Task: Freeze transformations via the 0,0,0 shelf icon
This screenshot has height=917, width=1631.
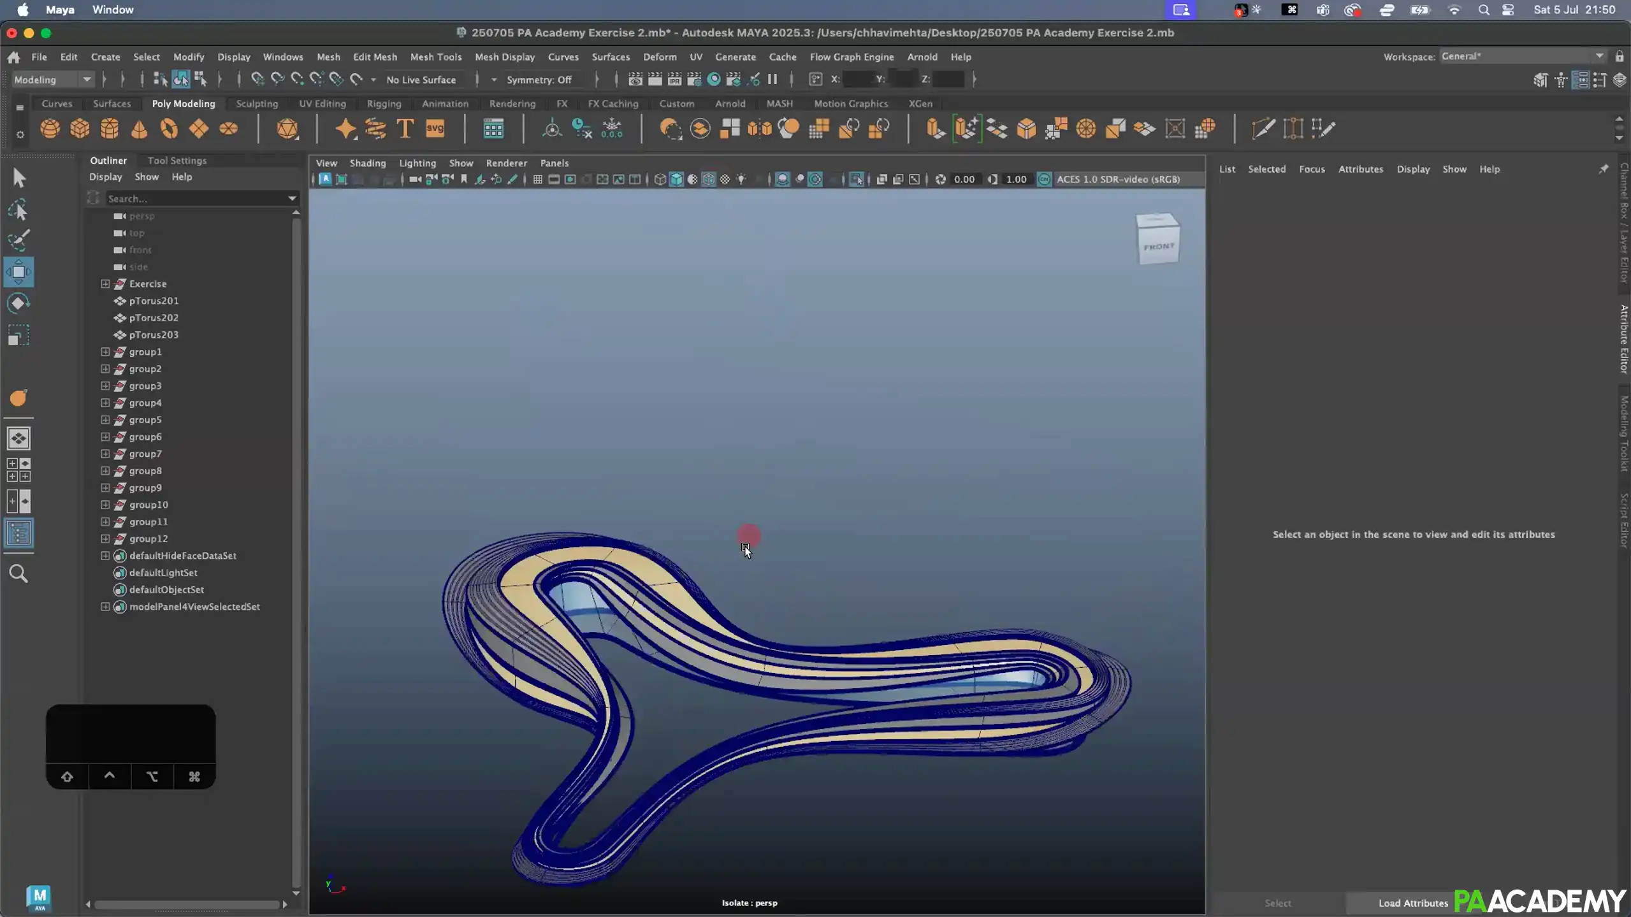Action: click(613, 129)
